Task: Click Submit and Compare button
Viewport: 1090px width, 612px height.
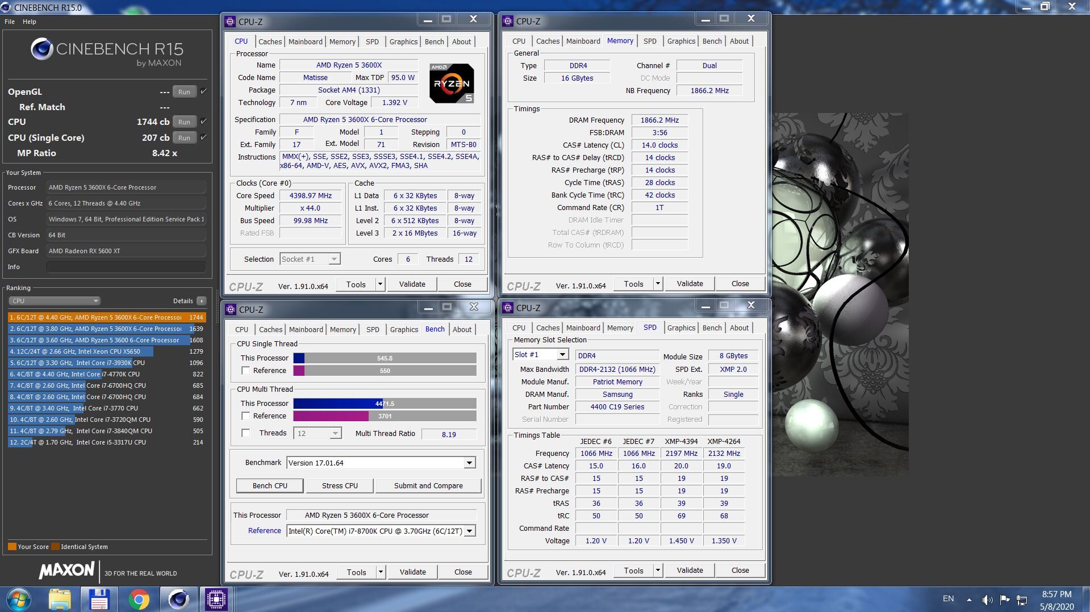Action: pos(428,485)
